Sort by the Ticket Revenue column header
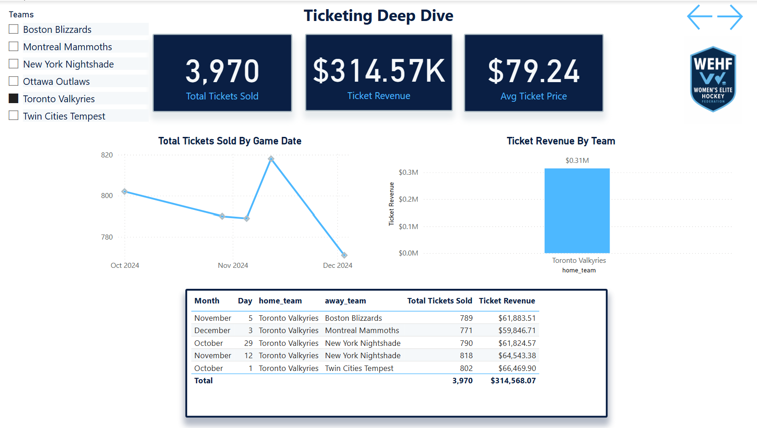The image size is (757, 428). 507,301
